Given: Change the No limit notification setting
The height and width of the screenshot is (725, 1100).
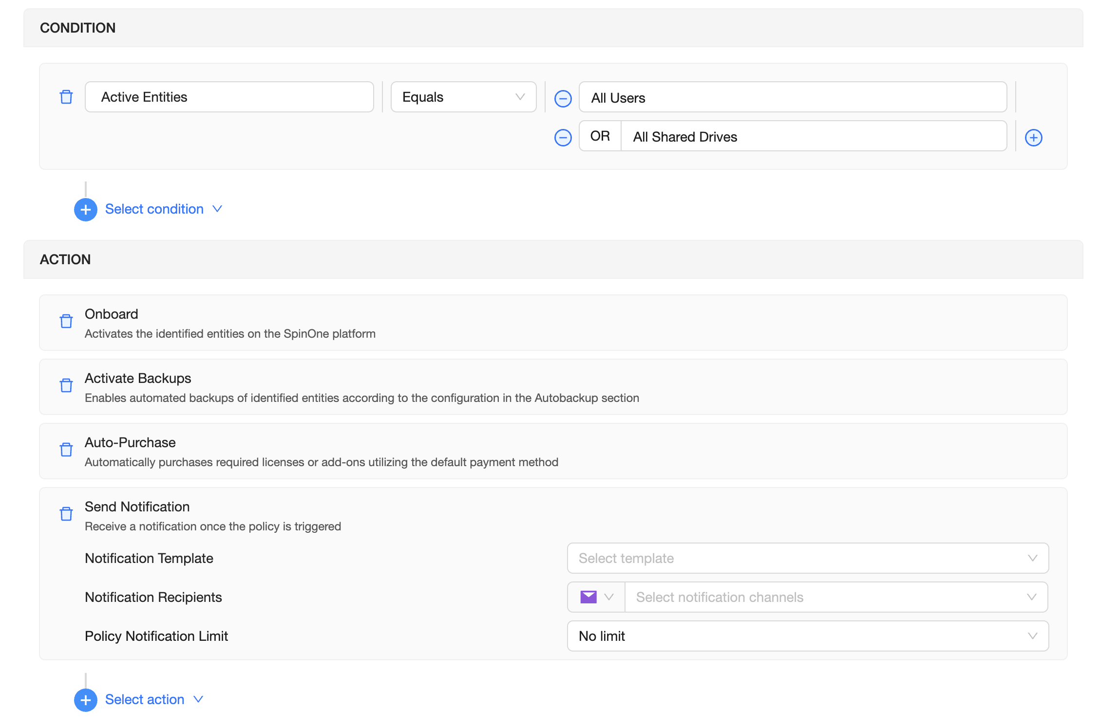Looking at the screenshot, I should pyautogui.click(x=807, y=636).
